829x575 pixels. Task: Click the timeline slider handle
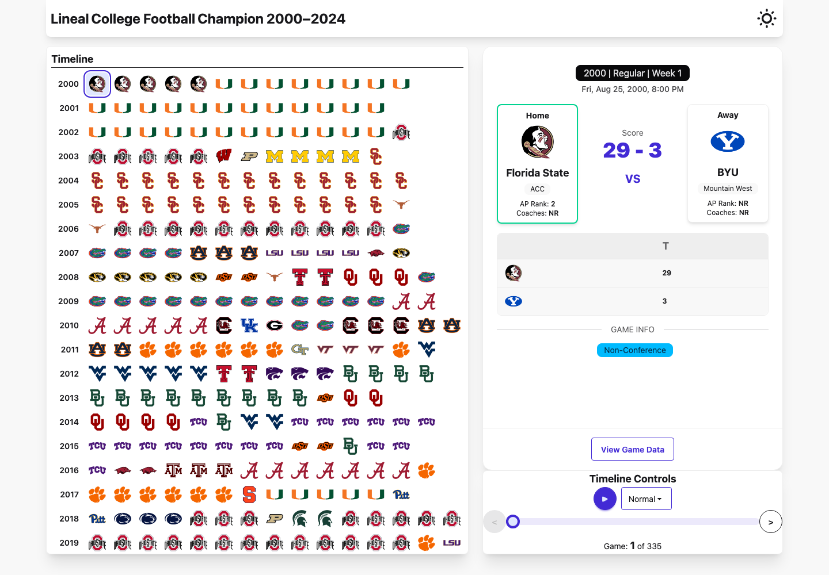[x=513, y=522]
